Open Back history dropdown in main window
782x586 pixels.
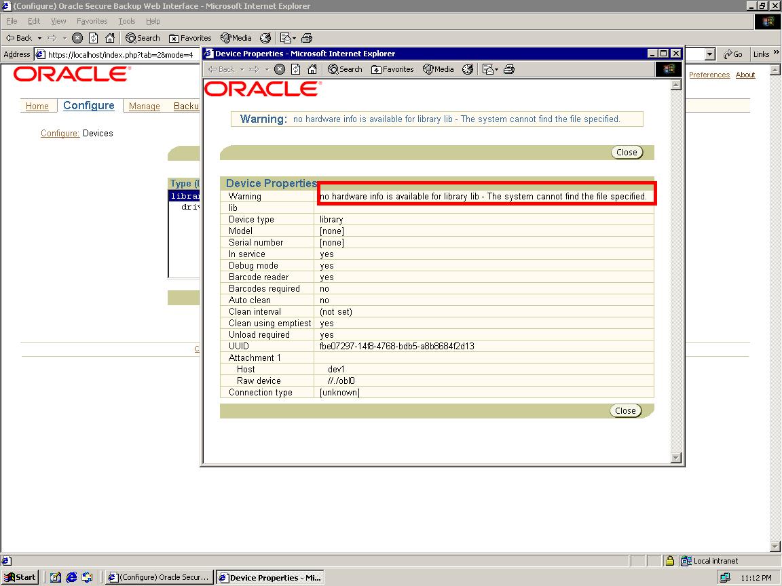pyautogui.click(x=39, y=38)
